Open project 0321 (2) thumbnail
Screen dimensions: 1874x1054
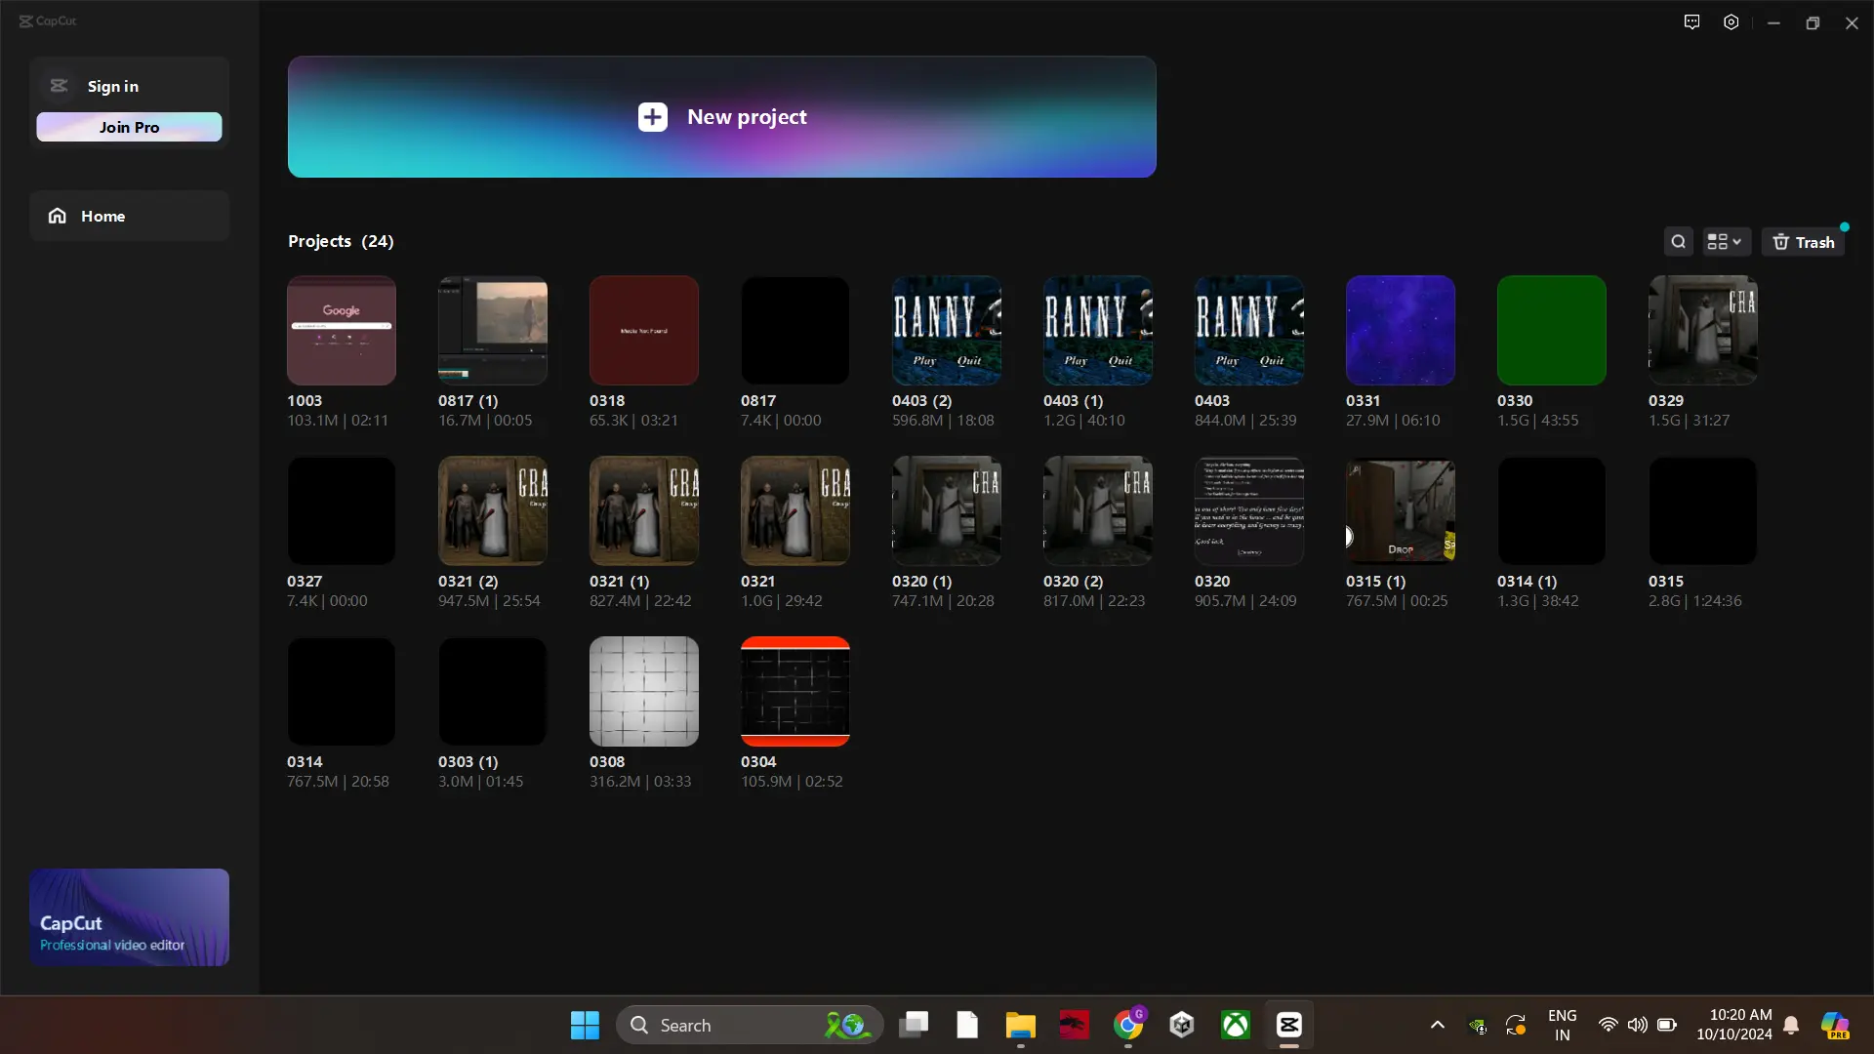coord(493,510)
